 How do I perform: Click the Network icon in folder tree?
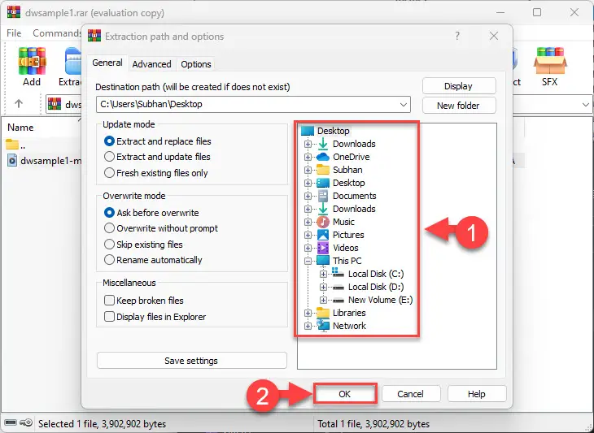(323, 326)
